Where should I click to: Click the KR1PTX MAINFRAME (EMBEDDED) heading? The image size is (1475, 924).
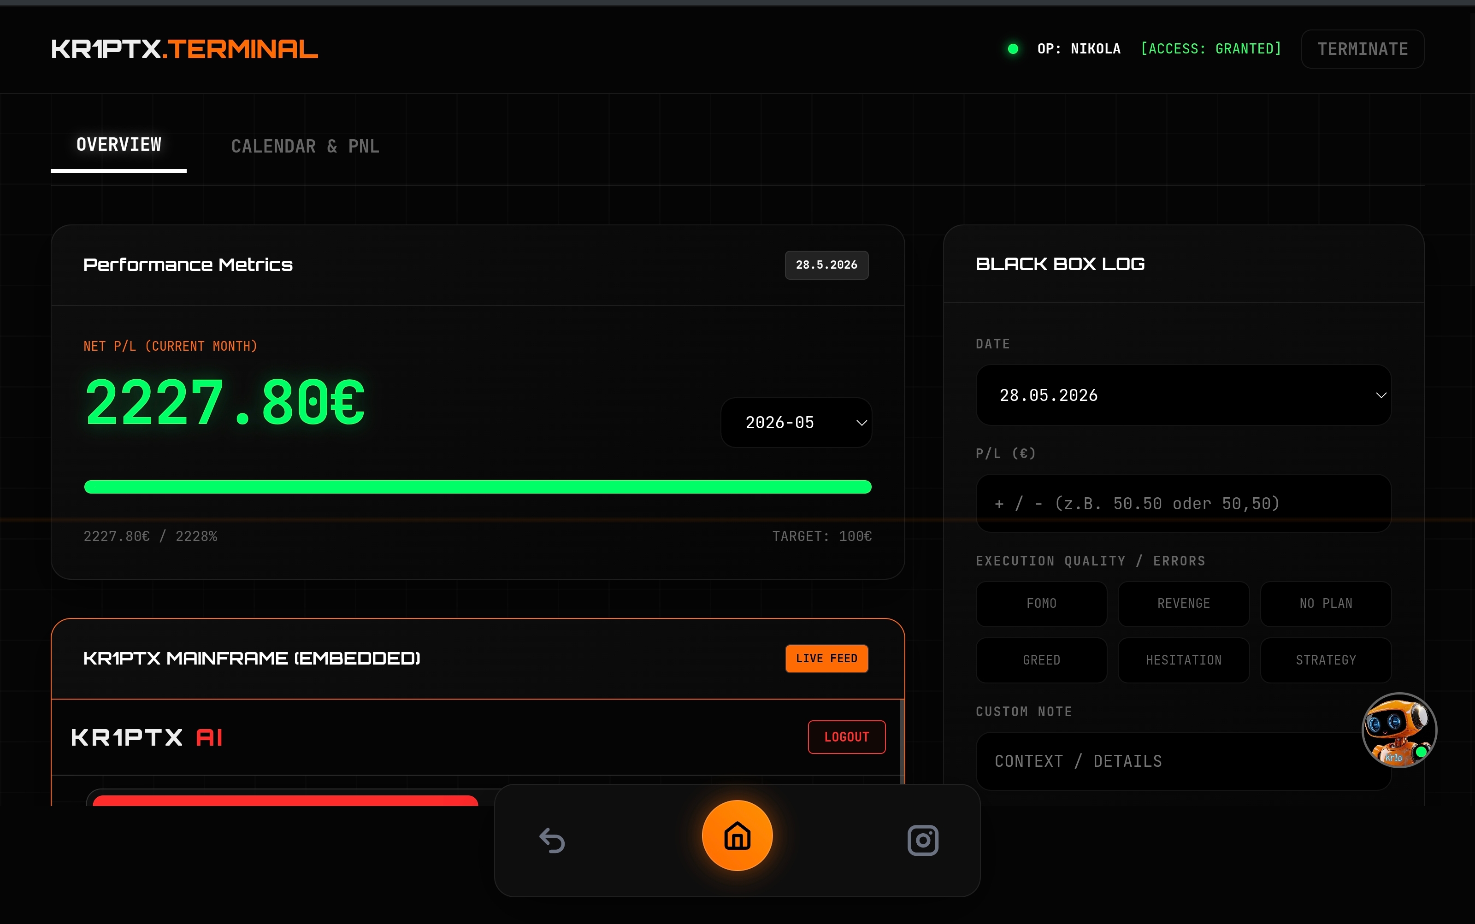pos(252,659)
